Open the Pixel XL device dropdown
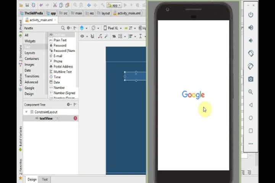The image size is (275, 183). [113, 28]
